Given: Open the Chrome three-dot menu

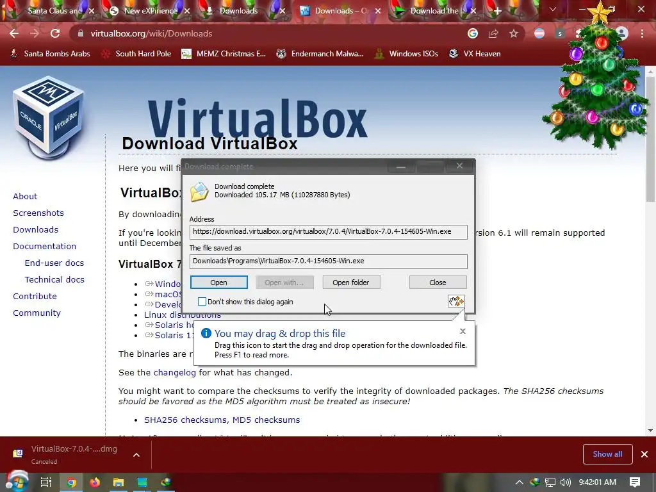Looking at the screenshot, I should pos(642,33).
